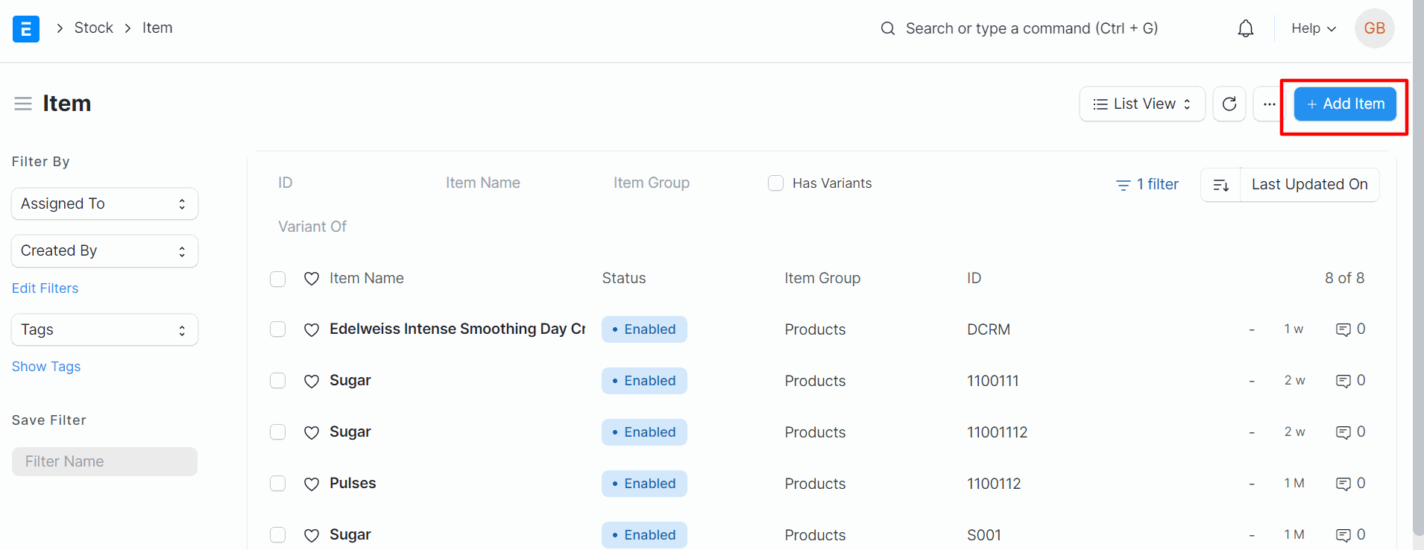Click the ID cell S001
Viewport: 1424px width, 550px height.
click(x=984, y=535)
